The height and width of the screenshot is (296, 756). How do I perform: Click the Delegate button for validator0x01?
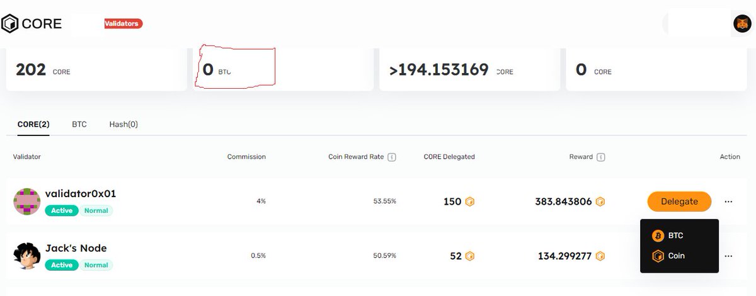point(679,202)
